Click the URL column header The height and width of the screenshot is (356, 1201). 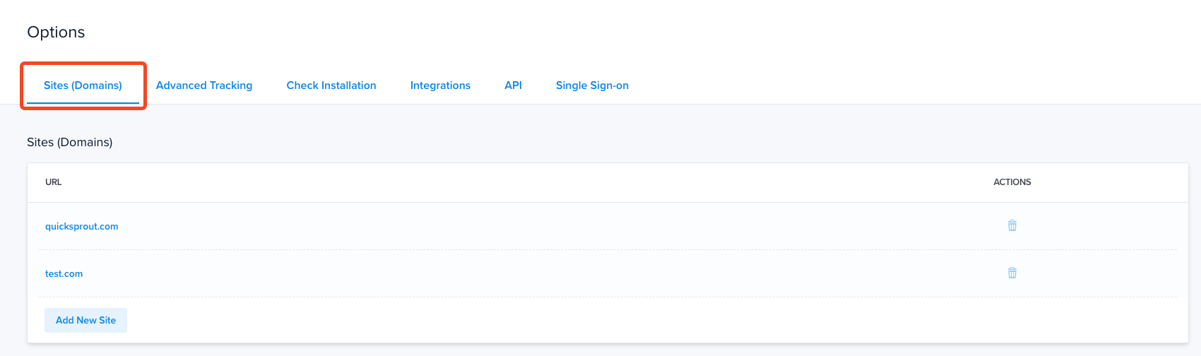coord(54,182)
